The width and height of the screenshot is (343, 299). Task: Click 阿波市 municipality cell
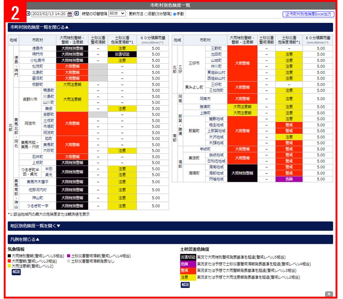(30, 124)
